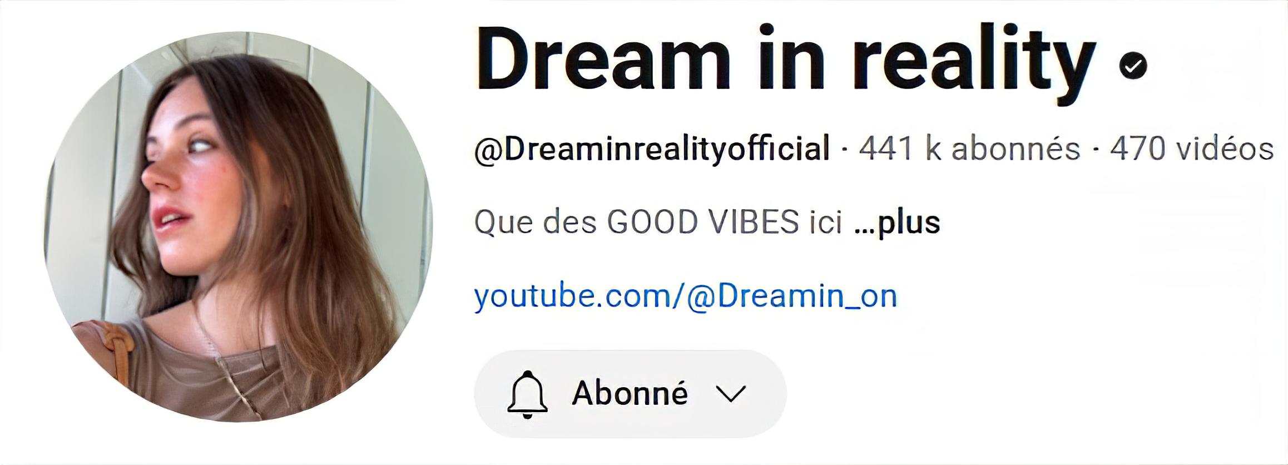Open the channel profile picture
The height and width of the screenshot is (465, 1288).
(238, 227)
